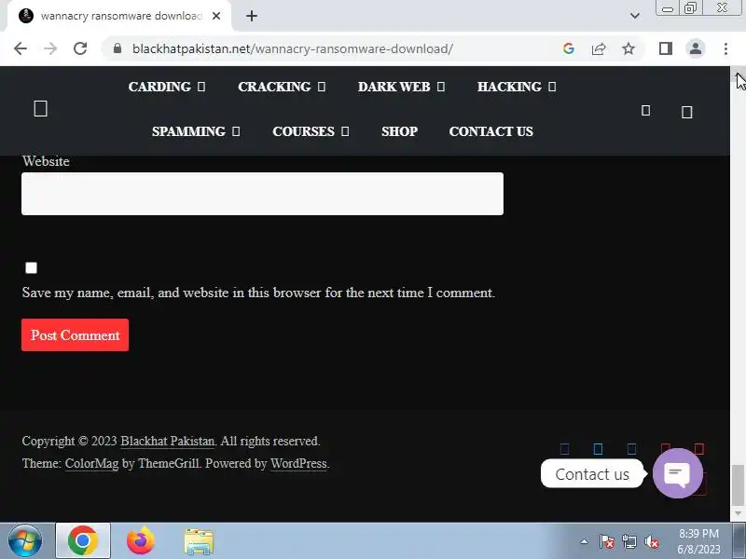Click the Chrome taskbar icon
This screenshot has width=746, height=559.
tap(83, 541)
